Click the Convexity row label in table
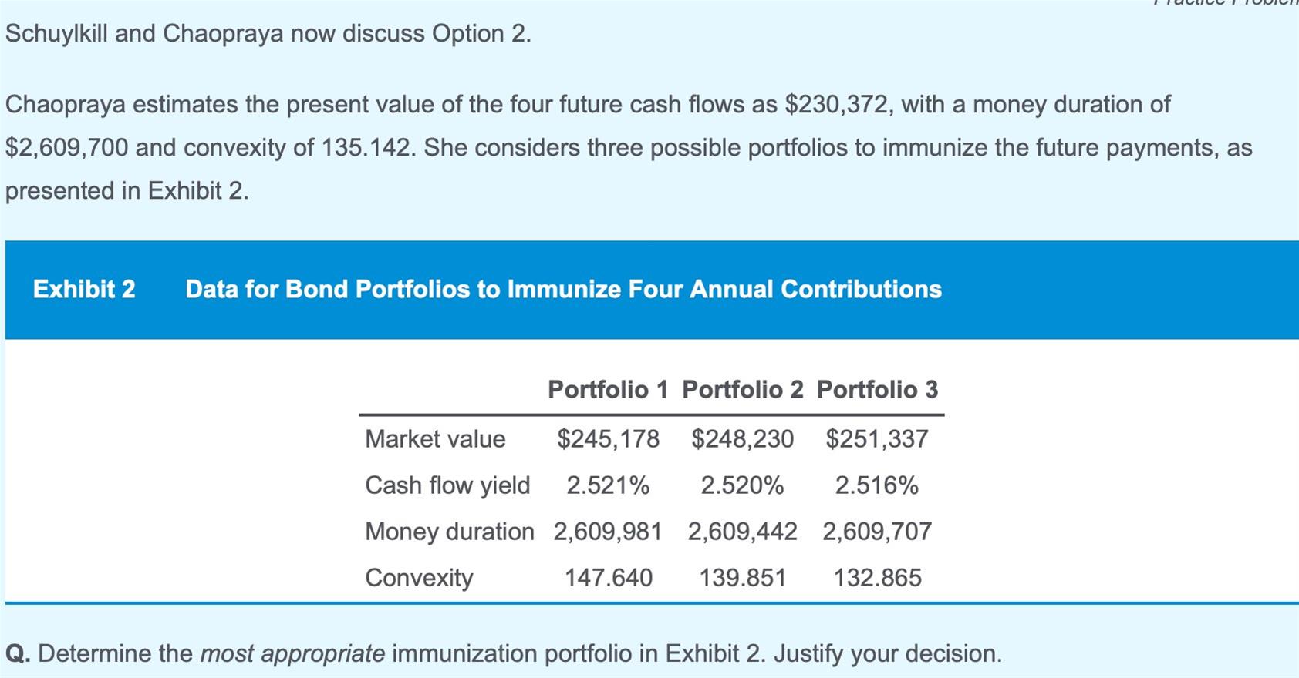1299x678 pixels. coord(419,578)
